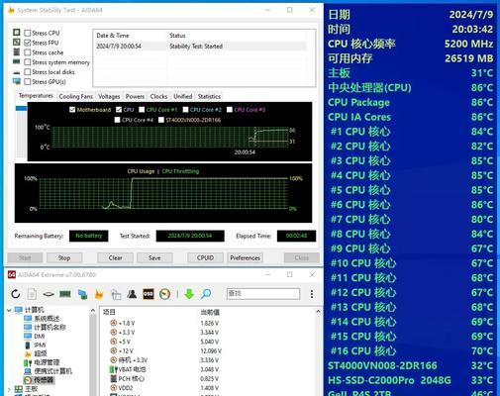
Task: Click the green memory module toolbar icon
Action: [x=65, y=294]
